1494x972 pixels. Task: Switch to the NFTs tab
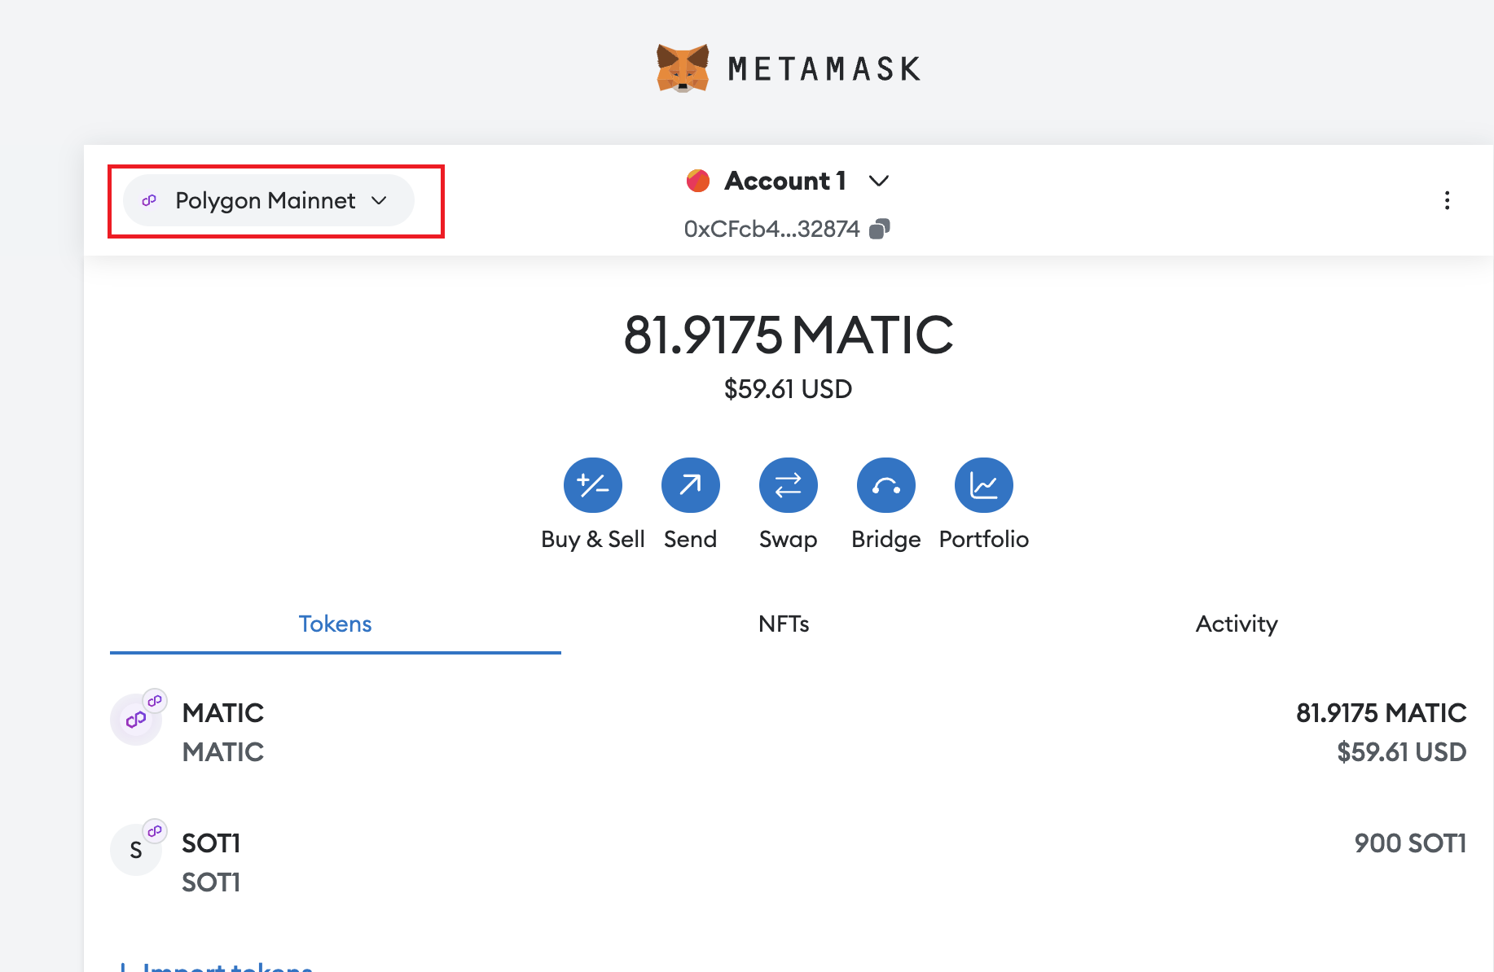click(784, 624)
